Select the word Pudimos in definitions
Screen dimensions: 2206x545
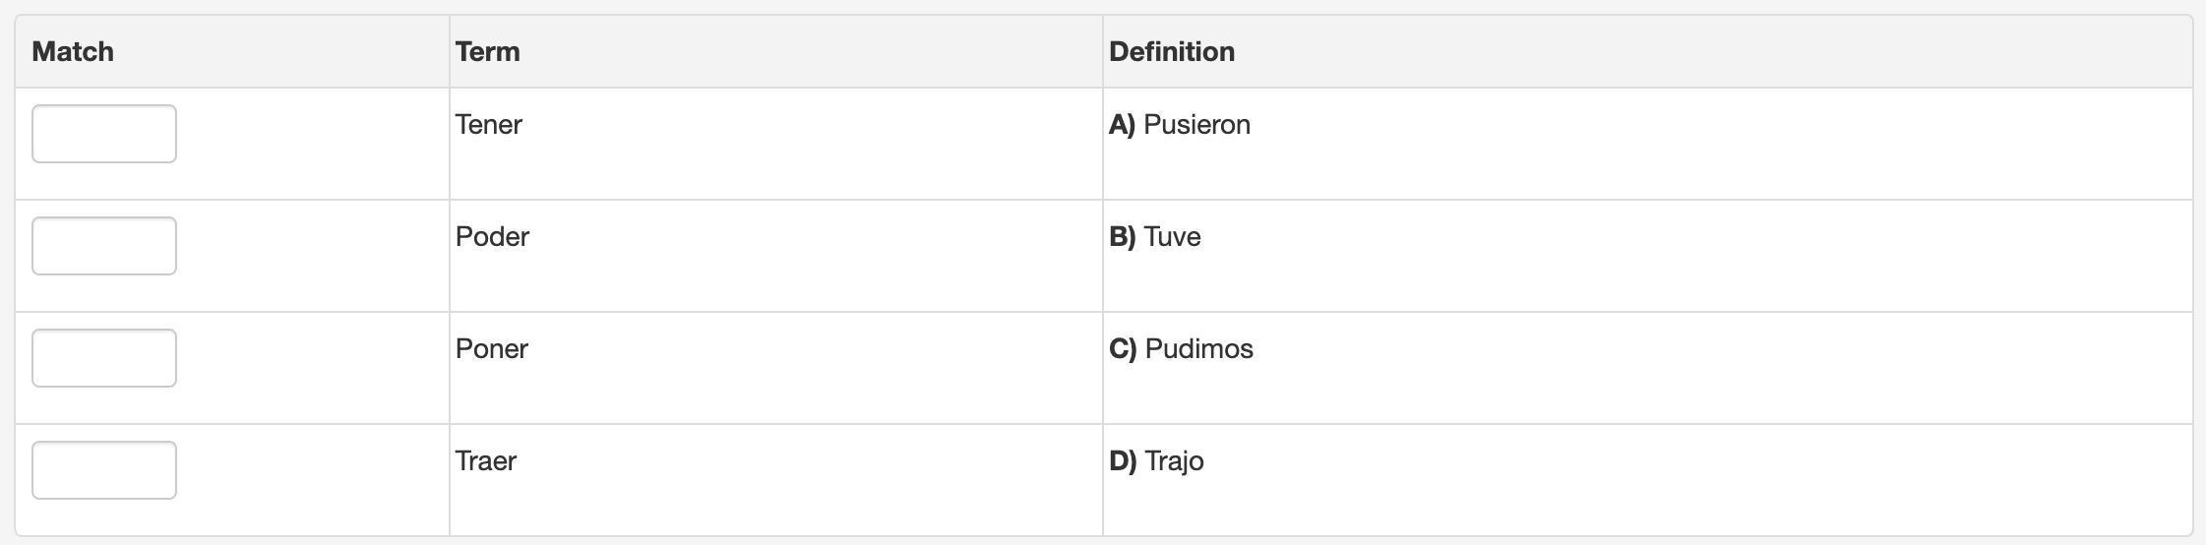(1198, 349)
